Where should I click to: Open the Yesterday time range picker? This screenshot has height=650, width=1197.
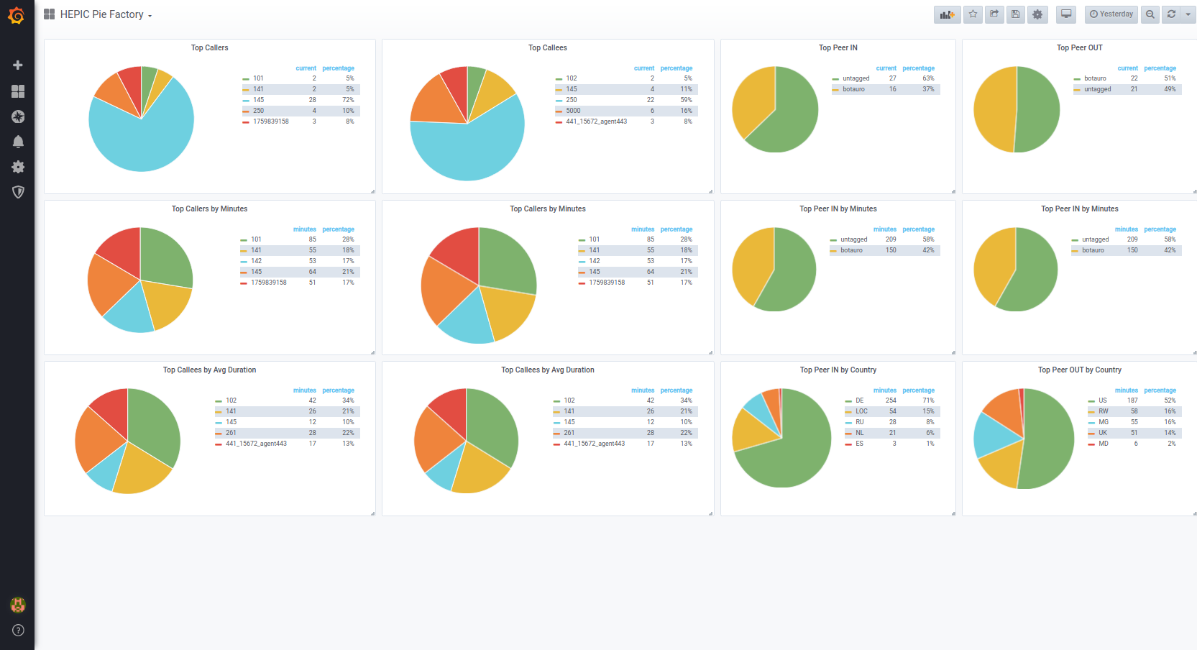1111,14
